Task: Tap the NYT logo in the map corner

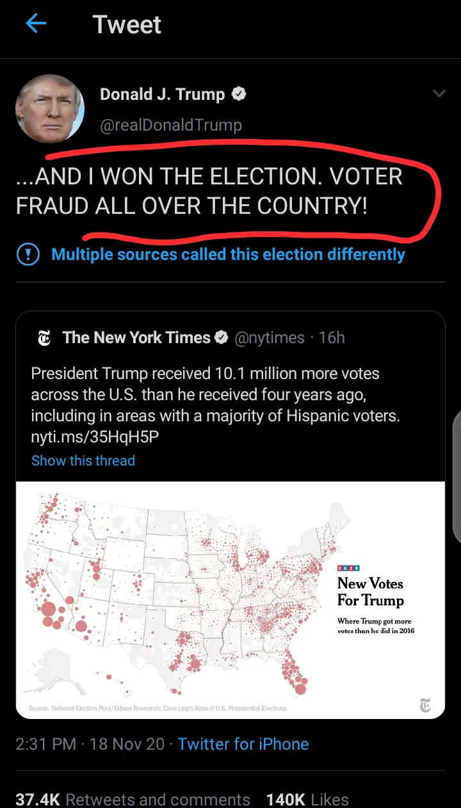Action: point(425,705)
